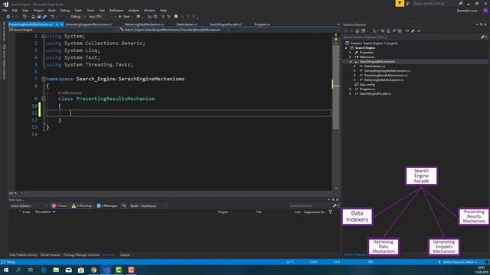Select App.config in Solution Explorer
The height and width of the screenshot is (275, 490).
[x=367, y=85]
